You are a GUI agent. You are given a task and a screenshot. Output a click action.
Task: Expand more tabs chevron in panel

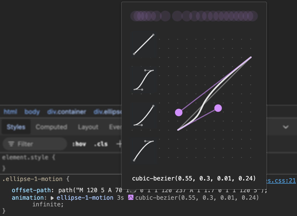(286, 127)
